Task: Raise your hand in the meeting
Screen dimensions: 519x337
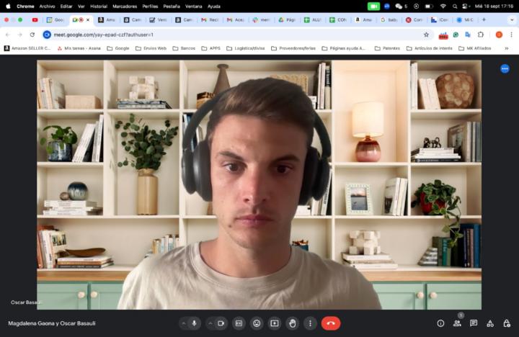Action: pos(292,323)
